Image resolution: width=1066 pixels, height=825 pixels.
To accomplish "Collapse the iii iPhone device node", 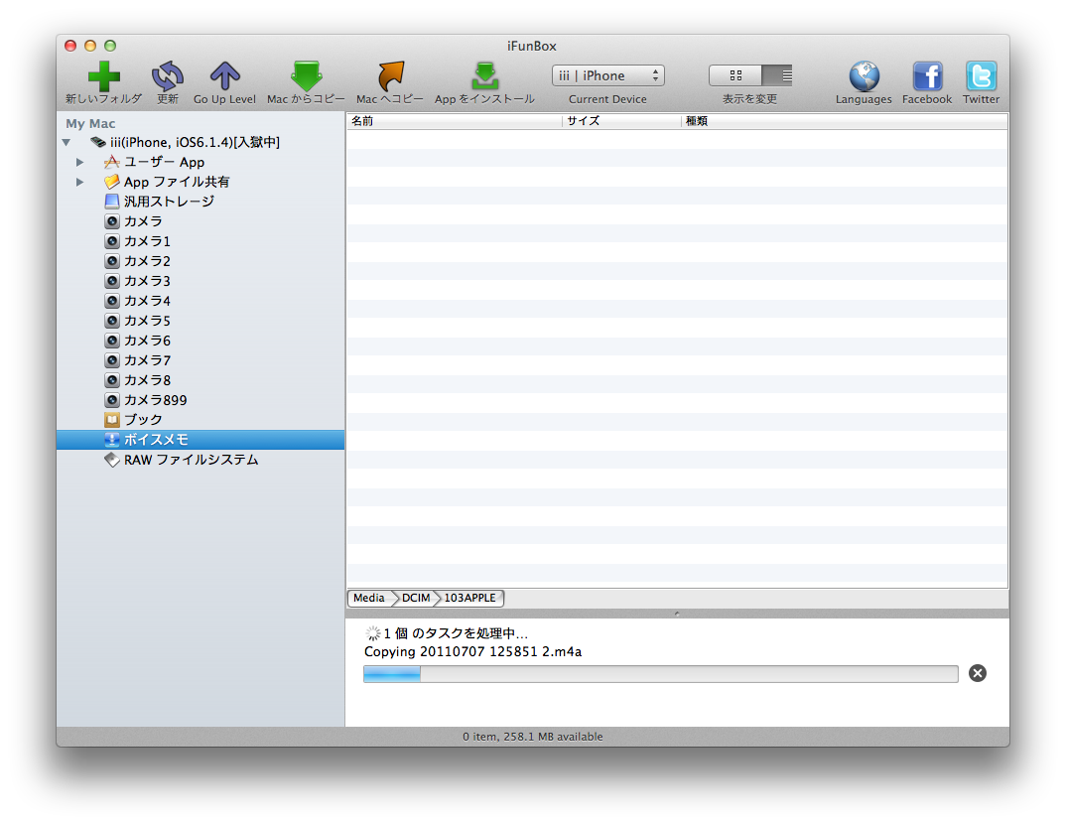I will 66,142.
